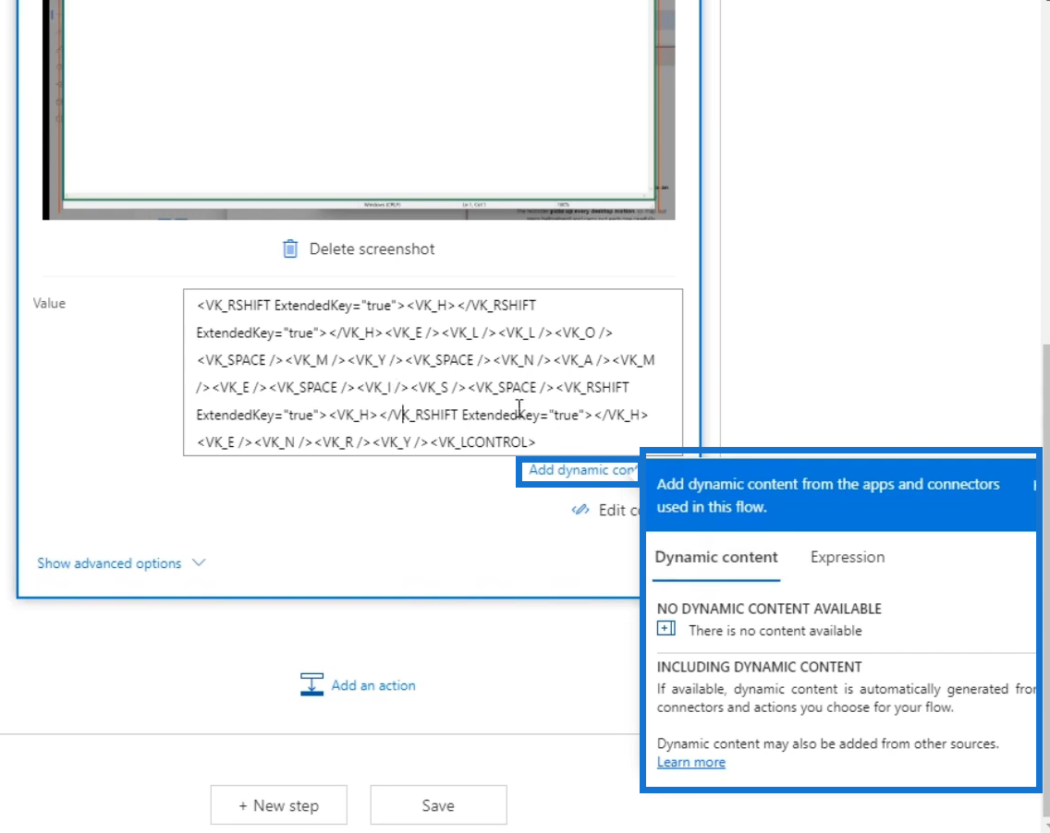Open the Learn more link
The image size is (1050, 833).
(x=691, y=762)
